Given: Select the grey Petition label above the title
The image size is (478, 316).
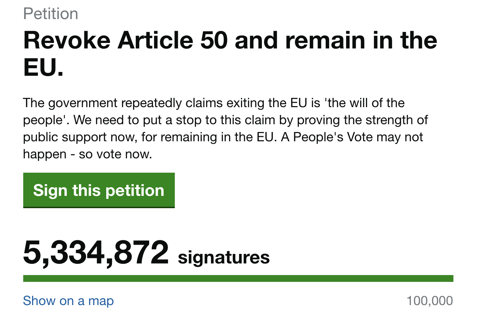Looking at the screenshot, I should (51, 14).
